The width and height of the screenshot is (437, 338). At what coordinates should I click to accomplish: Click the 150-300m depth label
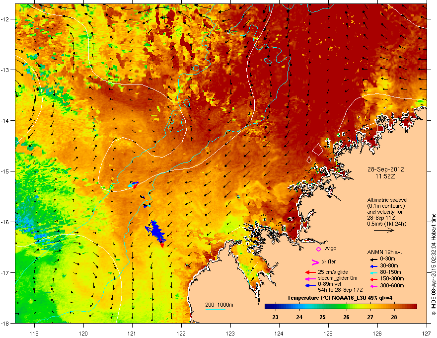click(x=392, y=278)
